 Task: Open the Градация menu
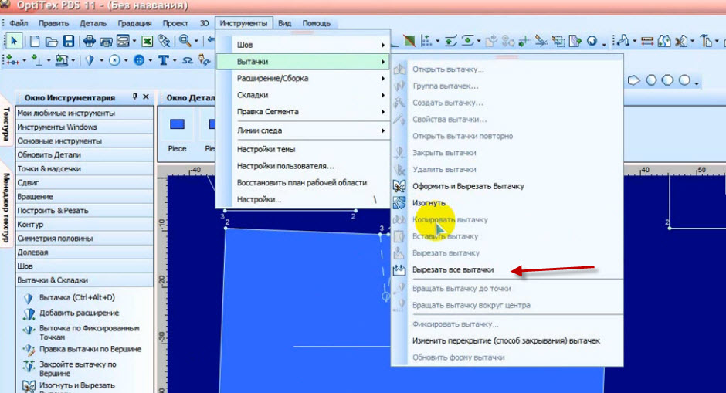(x=134, y=23)
